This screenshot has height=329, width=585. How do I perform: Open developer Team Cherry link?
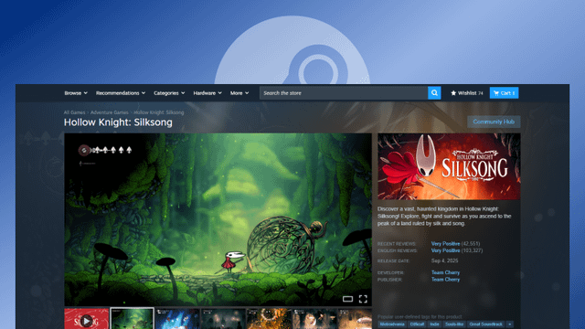pos(445,272)
